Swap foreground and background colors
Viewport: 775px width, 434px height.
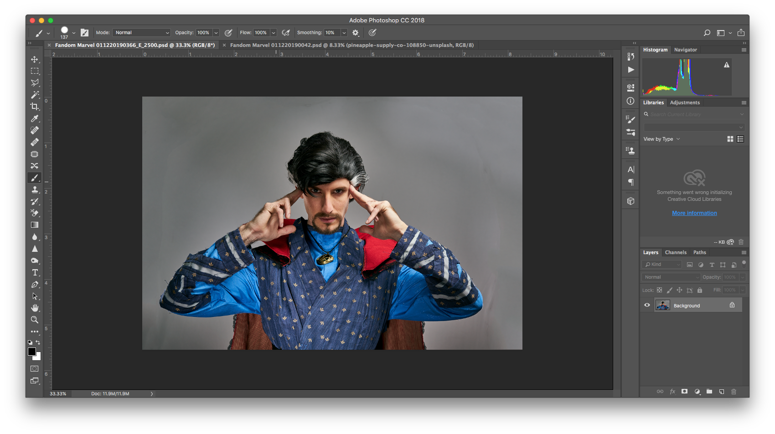pos(38,342)
